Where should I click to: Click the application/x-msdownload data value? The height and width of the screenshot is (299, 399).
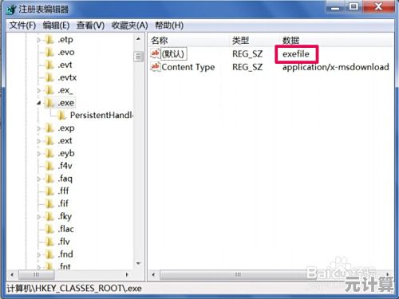[336, 67]
